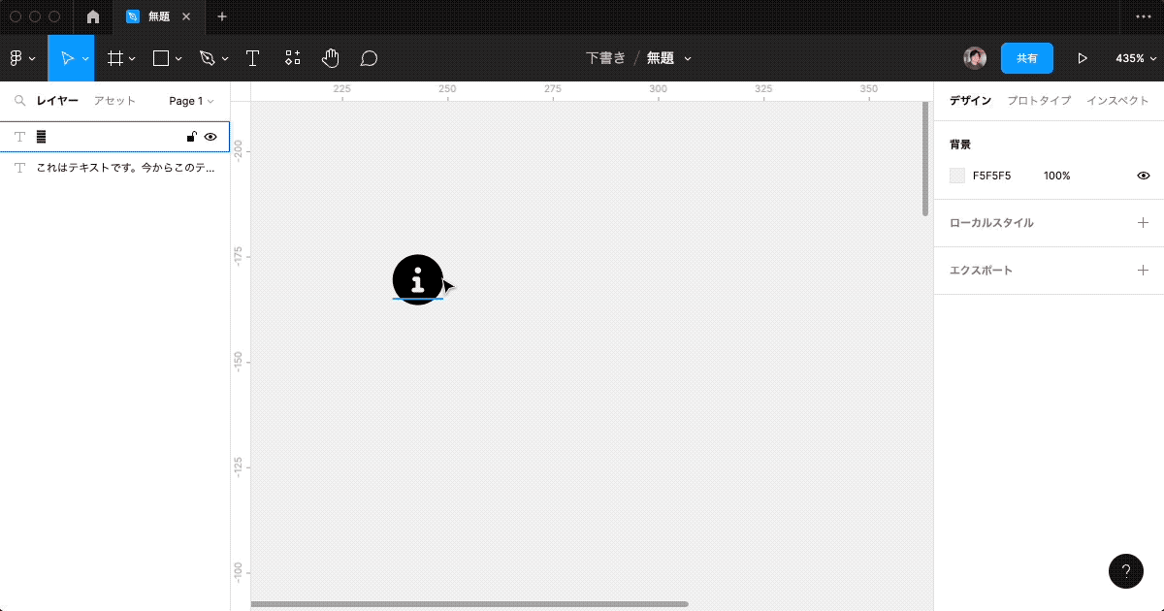Click the F5F5F5 background color swatch

coord(955,175)
